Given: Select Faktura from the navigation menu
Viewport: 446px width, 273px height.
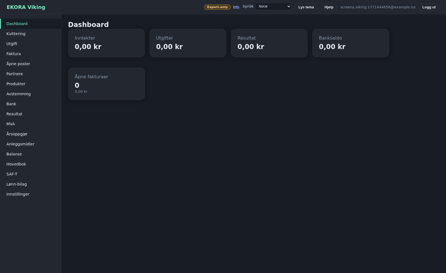Looking at the screenshot, I should click(x=14, y=54).
